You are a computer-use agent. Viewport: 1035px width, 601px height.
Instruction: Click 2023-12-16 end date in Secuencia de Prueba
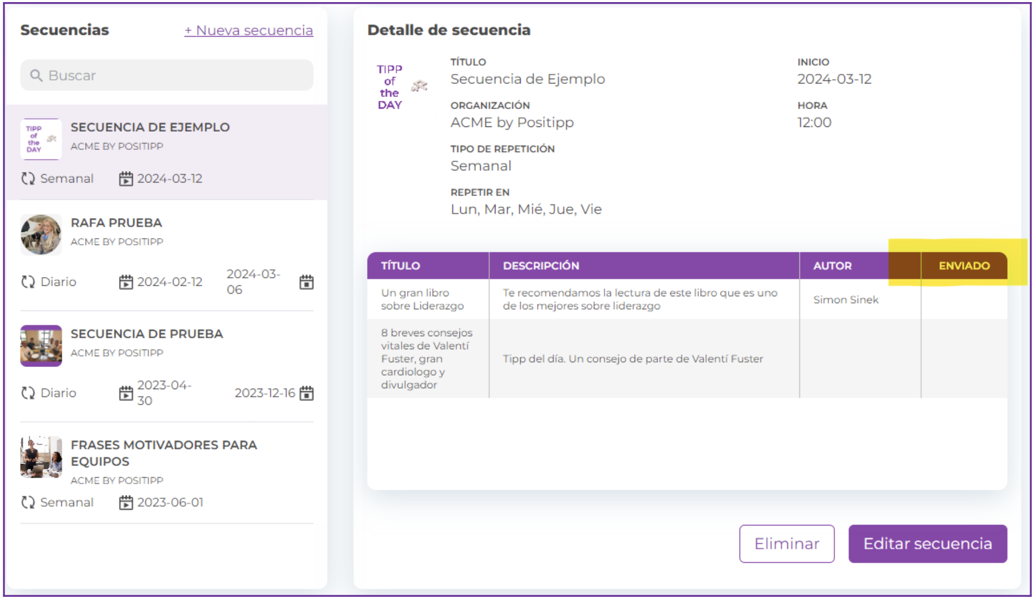(265, 393)
